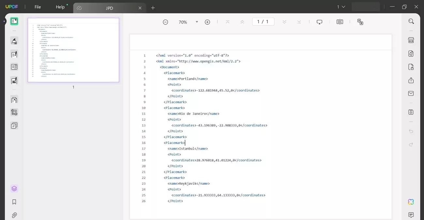424x220 pixels.
Task: Run OCR text recognition
Action: (x=411, y=40)
